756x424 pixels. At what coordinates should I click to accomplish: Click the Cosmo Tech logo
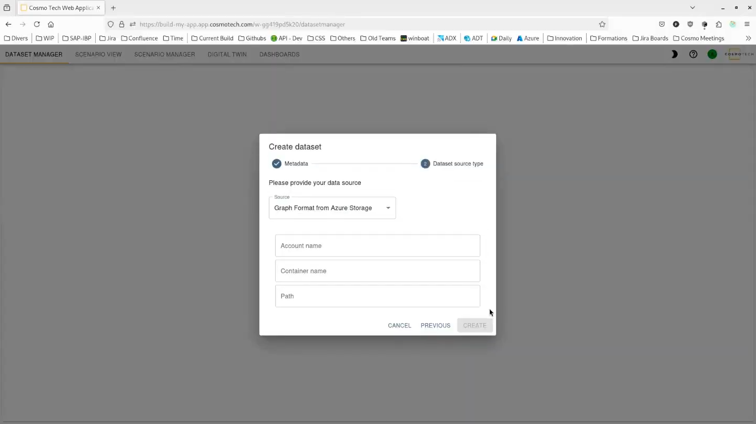click(x=738, y=54)
